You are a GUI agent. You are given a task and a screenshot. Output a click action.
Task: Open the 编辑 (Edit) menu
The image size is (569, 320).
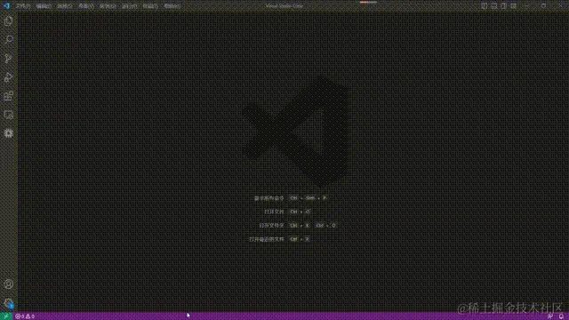[x=44, y=6]
